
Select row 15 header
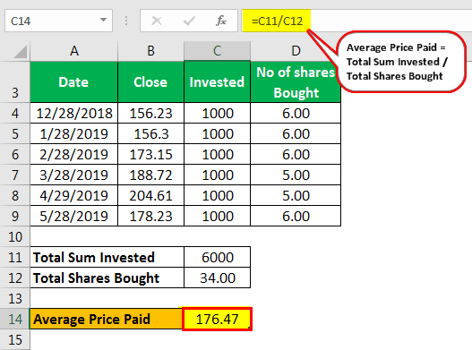pyautogui.click(x=14, y=340)
